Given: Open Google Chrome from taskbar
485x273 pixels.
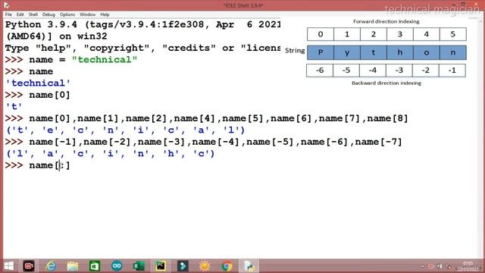Looking at the screenshot, I should 227,266.
